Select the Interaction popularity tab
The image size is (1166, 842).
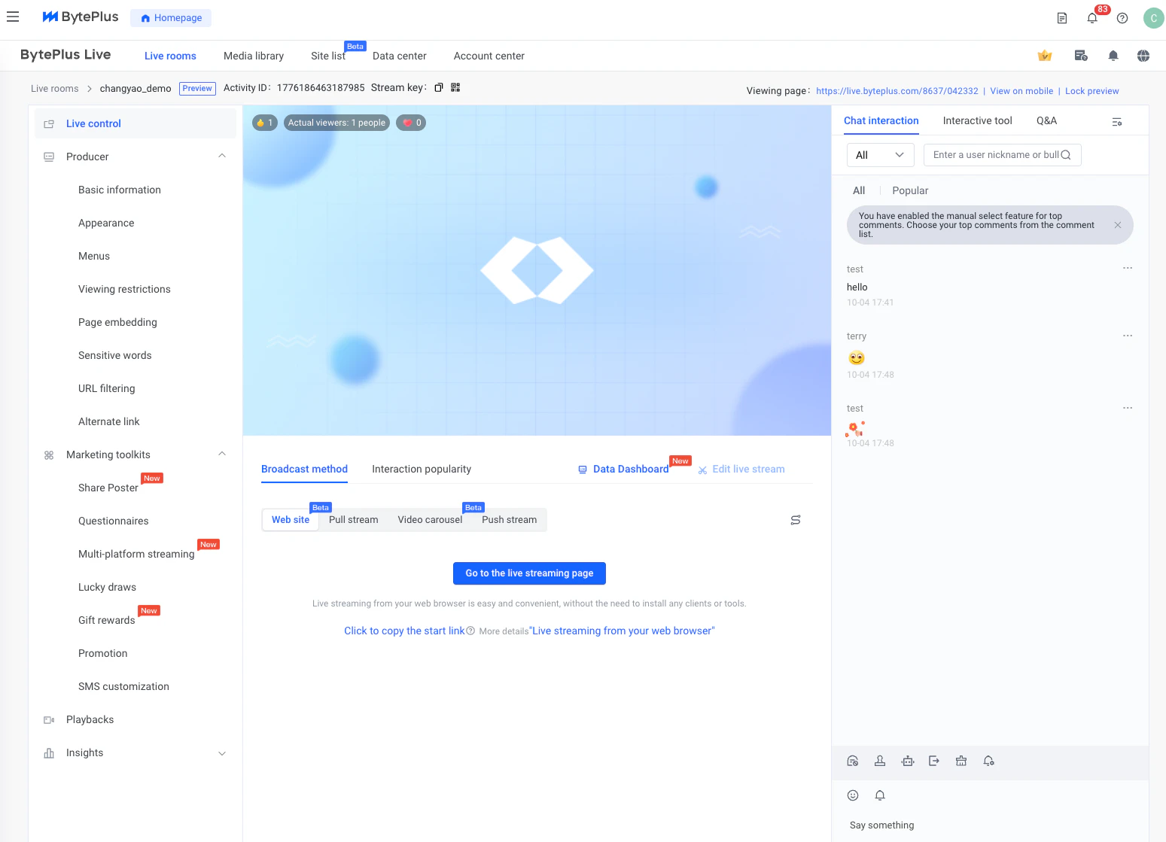pyautogui.click(x=422, y=469)
